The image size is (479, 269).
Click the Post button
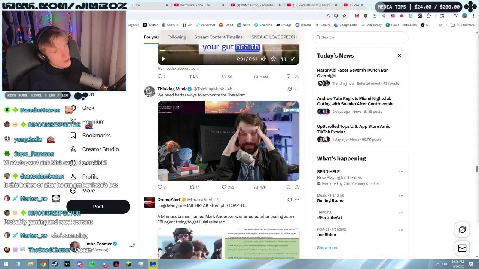point(98,207)
